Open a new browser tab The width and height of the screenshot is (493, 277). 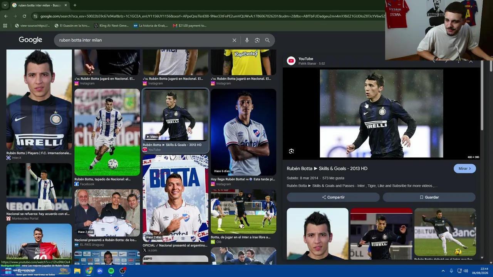(x=75, y=5)
